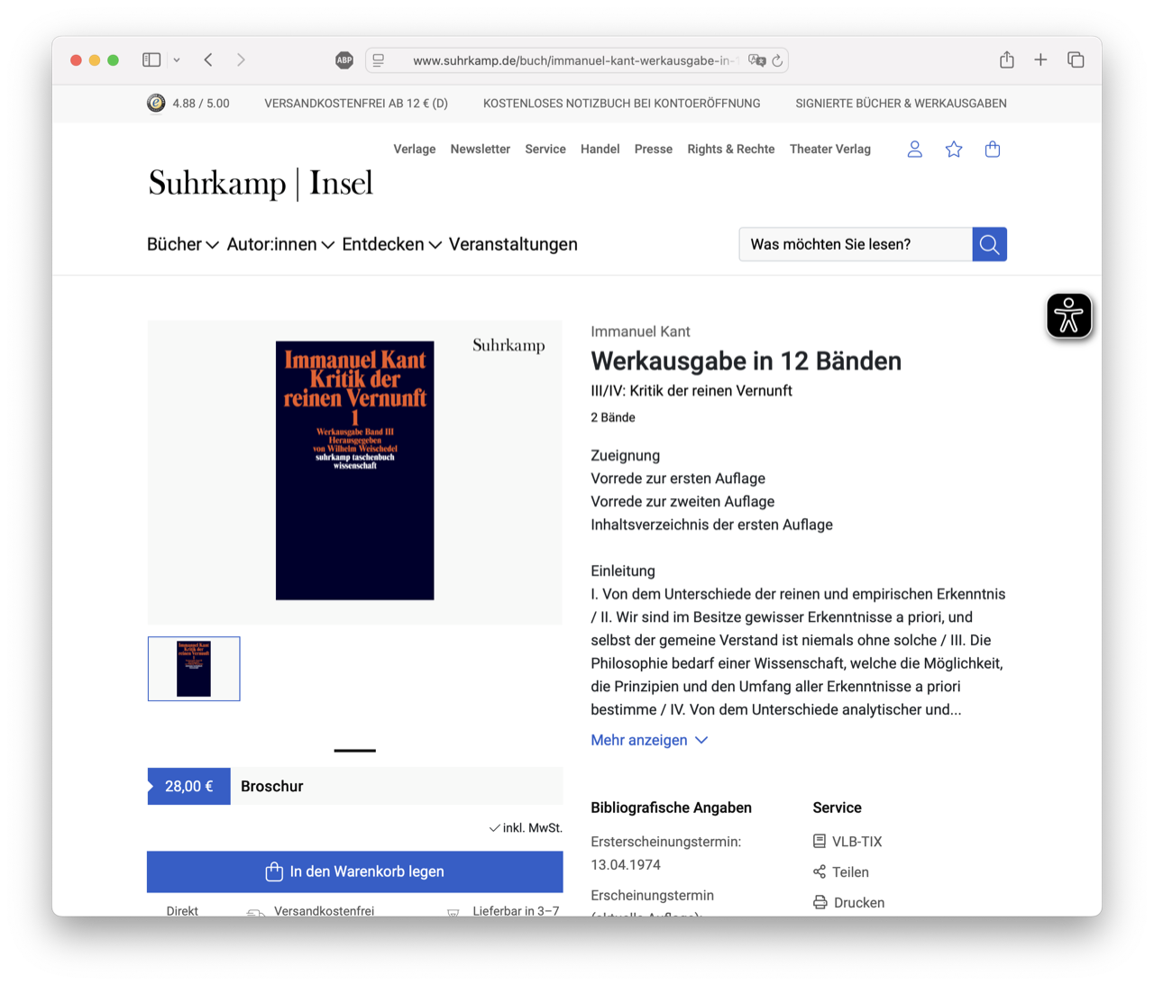Expand the Autor:innen dropdown menu
This screenshot has width=1154, height=985.
[x=280, y=244]
